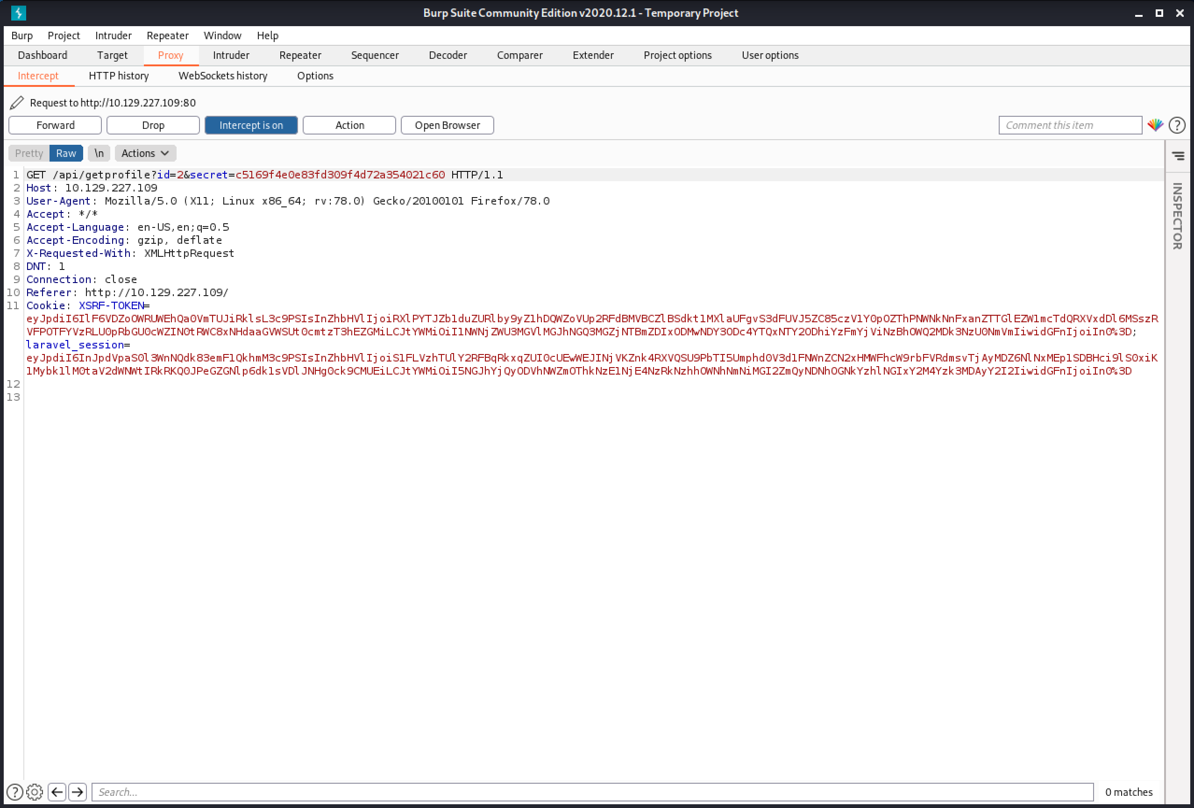The image size is (1194, 808).
Task: Open the Action button menu
Action: coord(349,125)
